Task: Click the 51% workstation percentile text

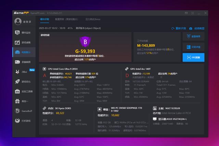Action: (x=149, y=53)
